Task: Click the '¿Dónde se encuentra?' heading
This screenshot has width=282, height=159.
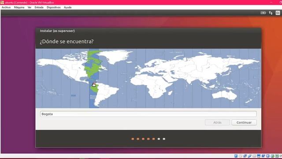Action: point(67,41)
